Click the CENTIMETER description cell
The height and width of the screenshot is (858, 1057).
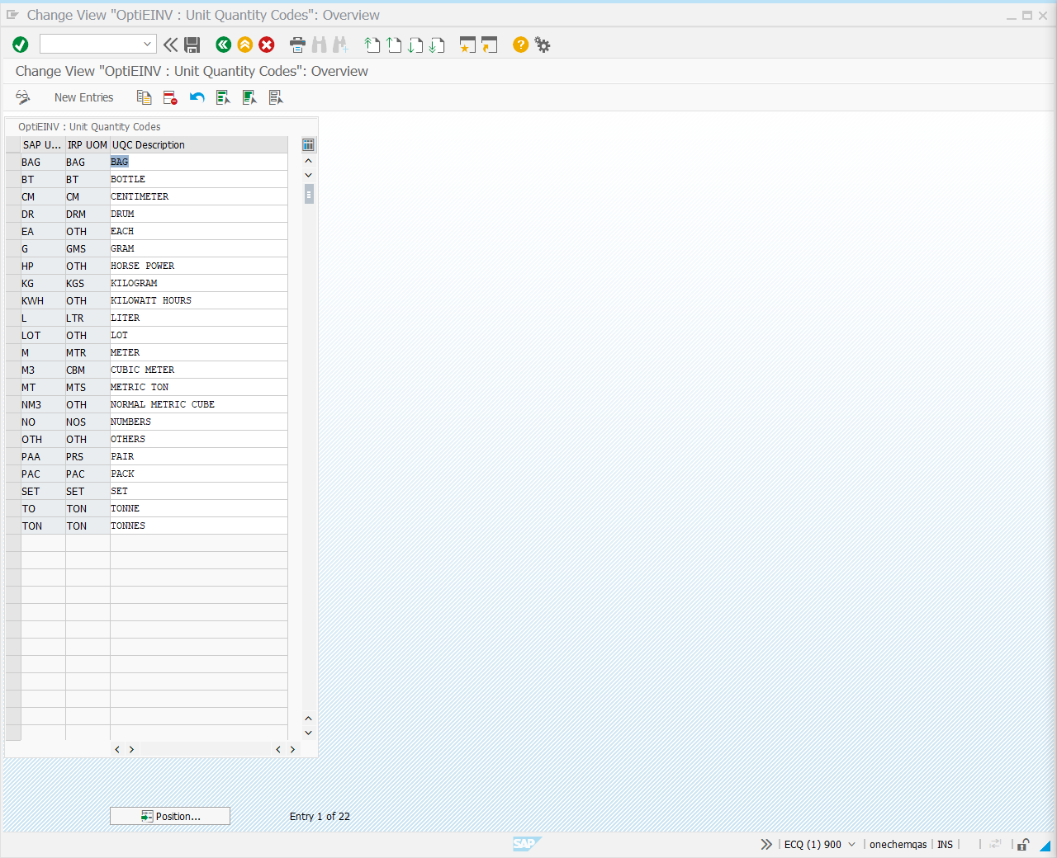[198, 196]
